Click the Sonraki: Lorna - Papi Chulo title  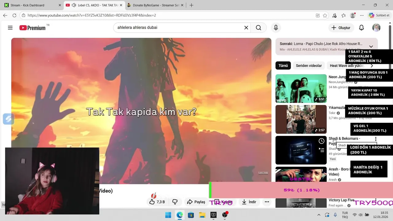click(321, 44)
